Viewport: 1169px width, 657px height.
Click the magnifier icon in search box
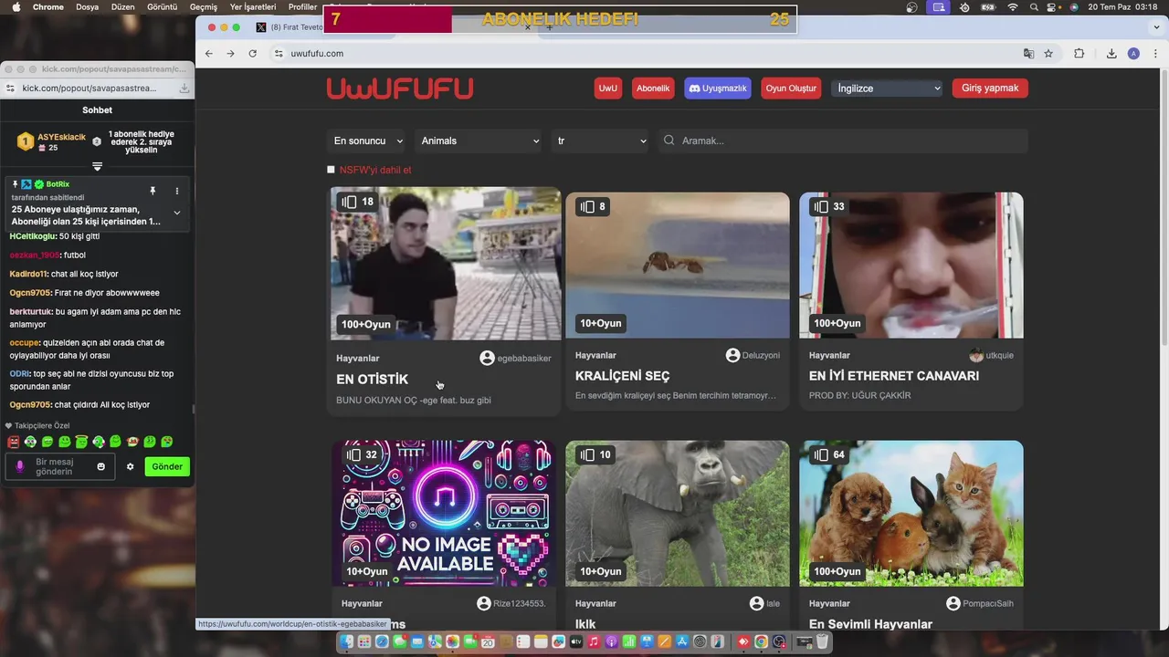coord(669,141)
